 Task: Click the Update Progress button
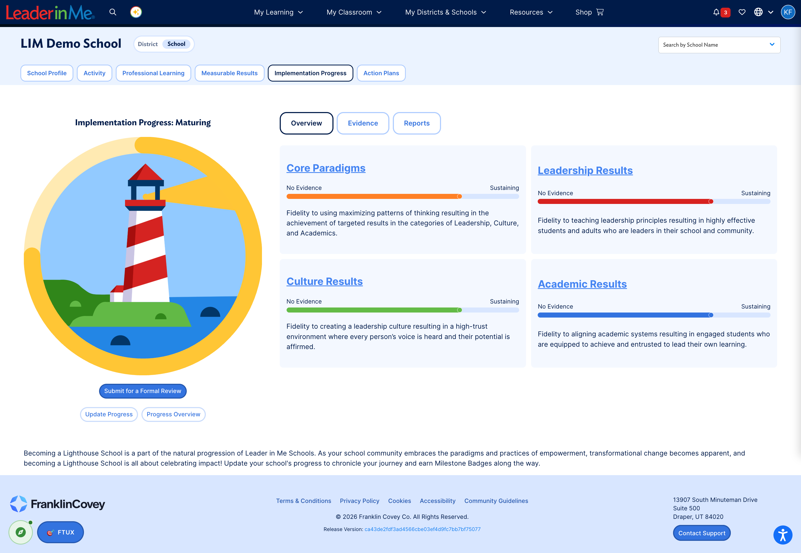(x=109, y=414)
